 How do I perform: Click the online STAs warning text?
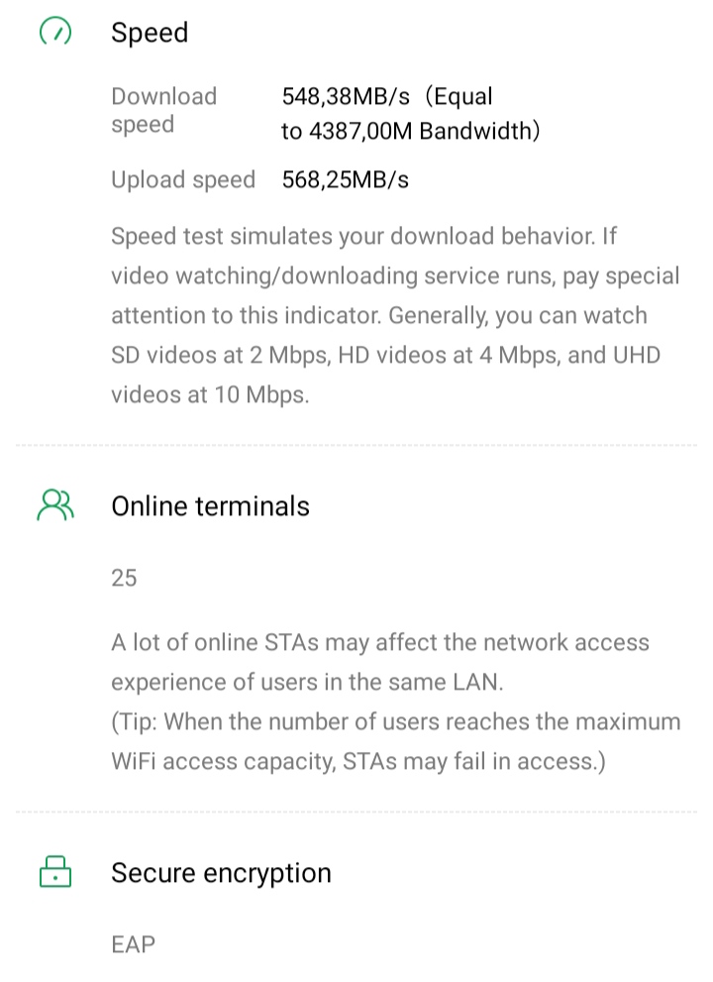pos(380,662)
